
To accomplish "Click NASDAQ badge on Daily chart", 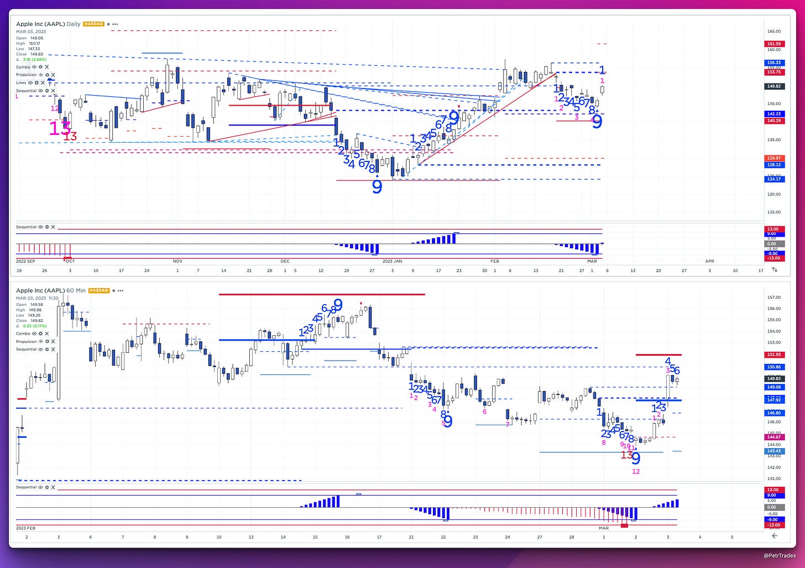I will pos(93,24).
